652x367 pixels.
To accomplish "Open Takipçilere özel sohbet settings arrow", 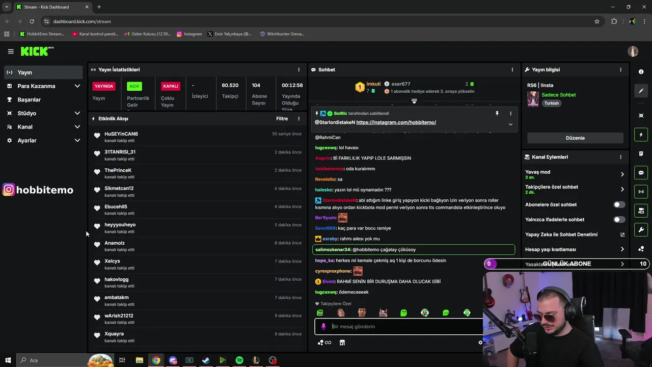I will [x=622, y=189].
